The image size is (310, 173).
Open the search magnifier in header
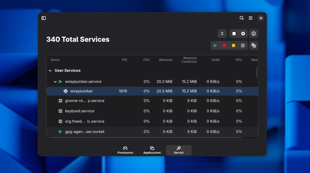click(x=242, y=18)
